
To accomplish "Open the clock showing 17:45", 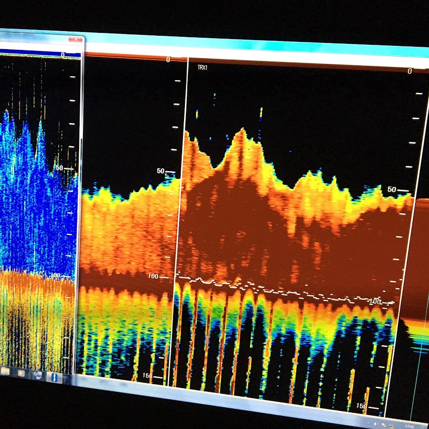I will pos(409,426).
